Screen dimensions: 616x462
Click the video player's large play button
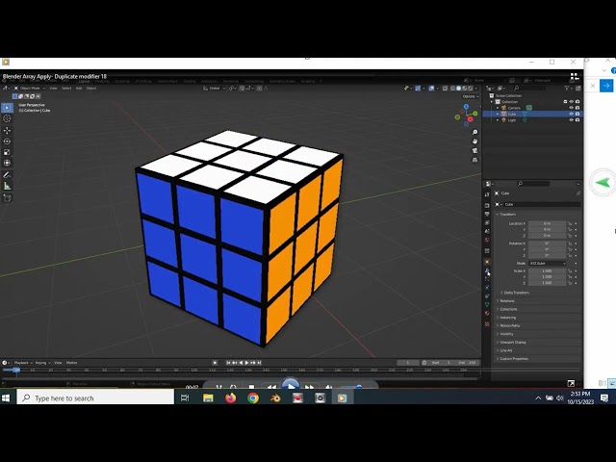[x=291, y=385]
